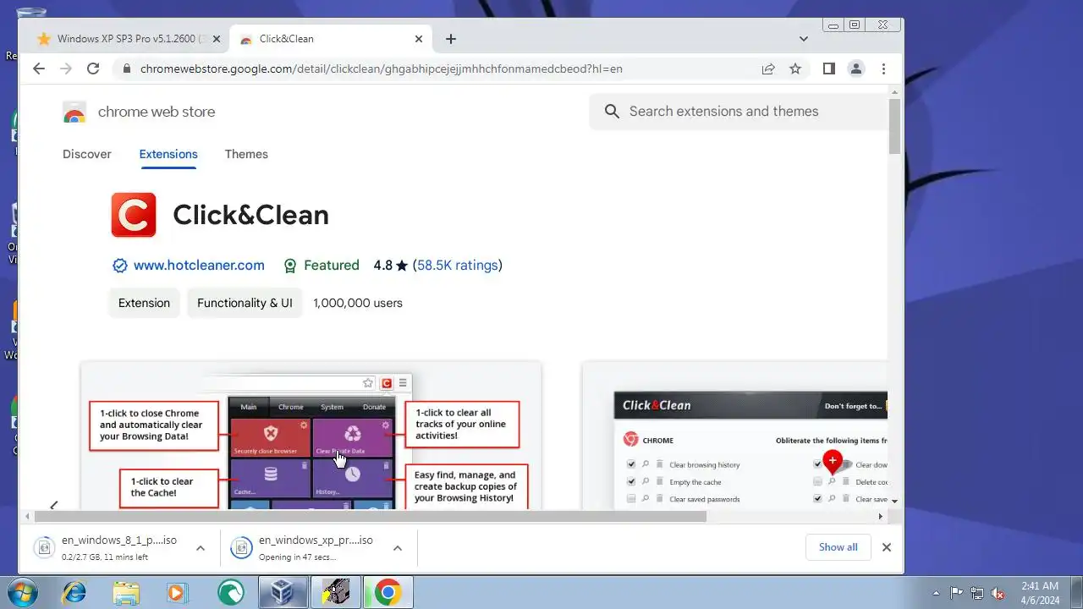Open the Discover section
The width and height of the screenshot is (1083, 609).
coord(87,154)
